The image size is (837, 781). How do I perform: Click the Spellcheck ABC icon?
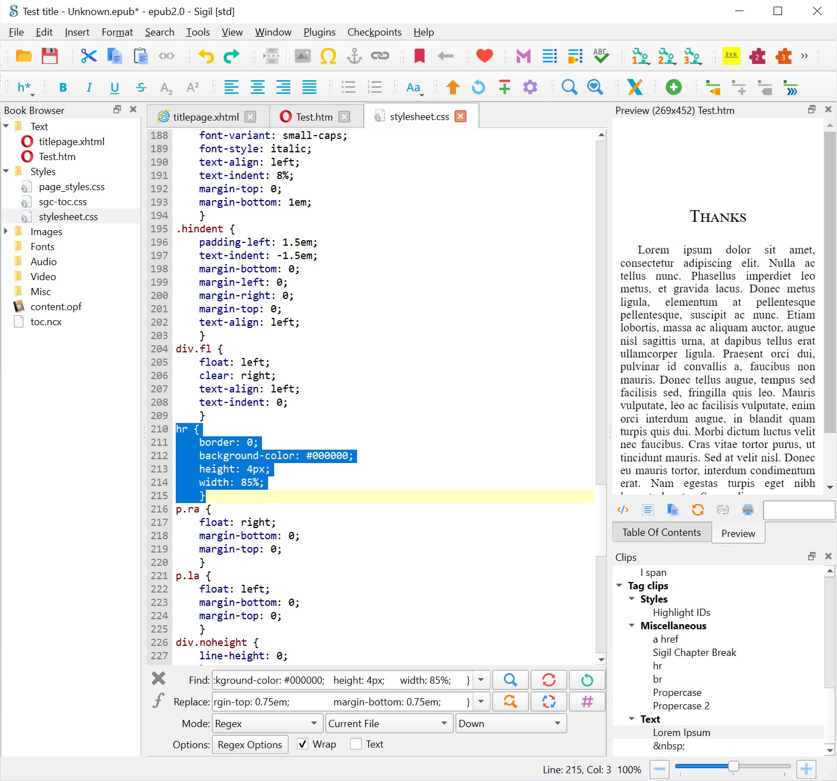601,56
